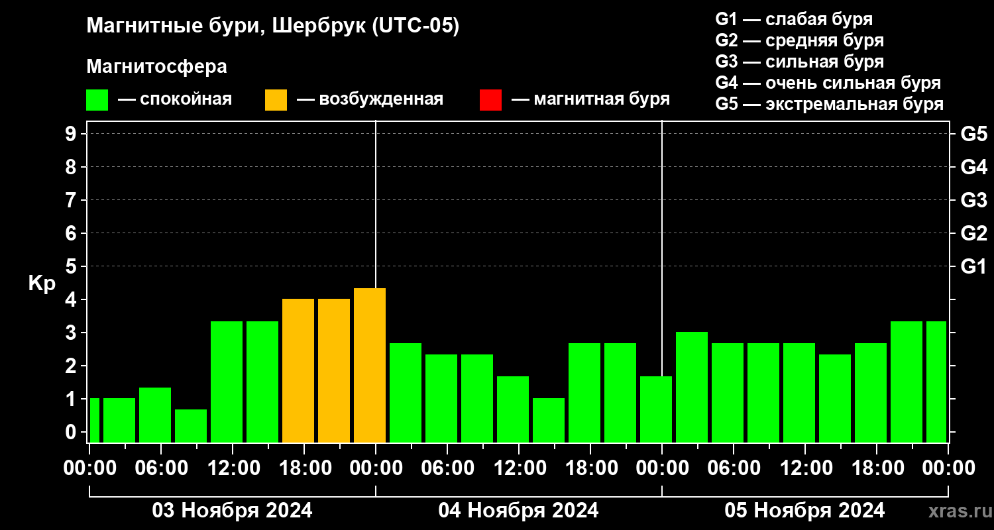Click the Kp 1 green bar after 12:00 Nov 4
This screenshot has height=530, width=994.
pos(549,420)
